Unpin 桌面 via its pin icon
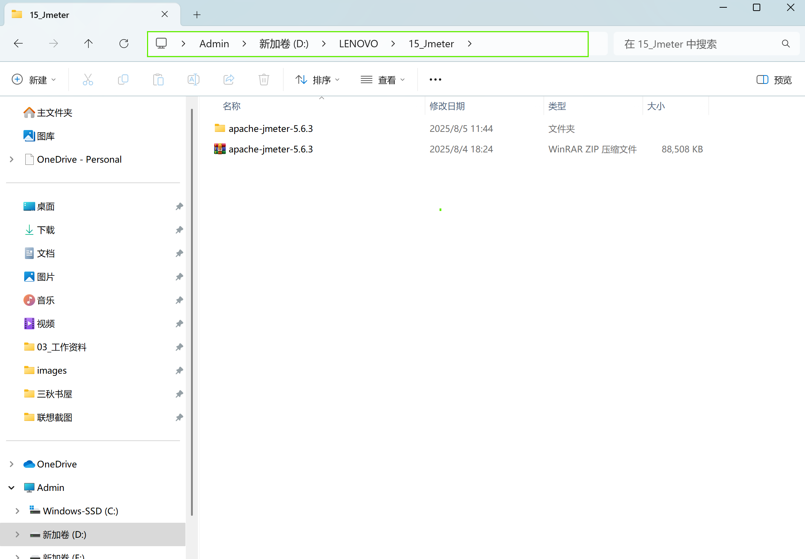805x559 pixels. click(x=179, y=206)
